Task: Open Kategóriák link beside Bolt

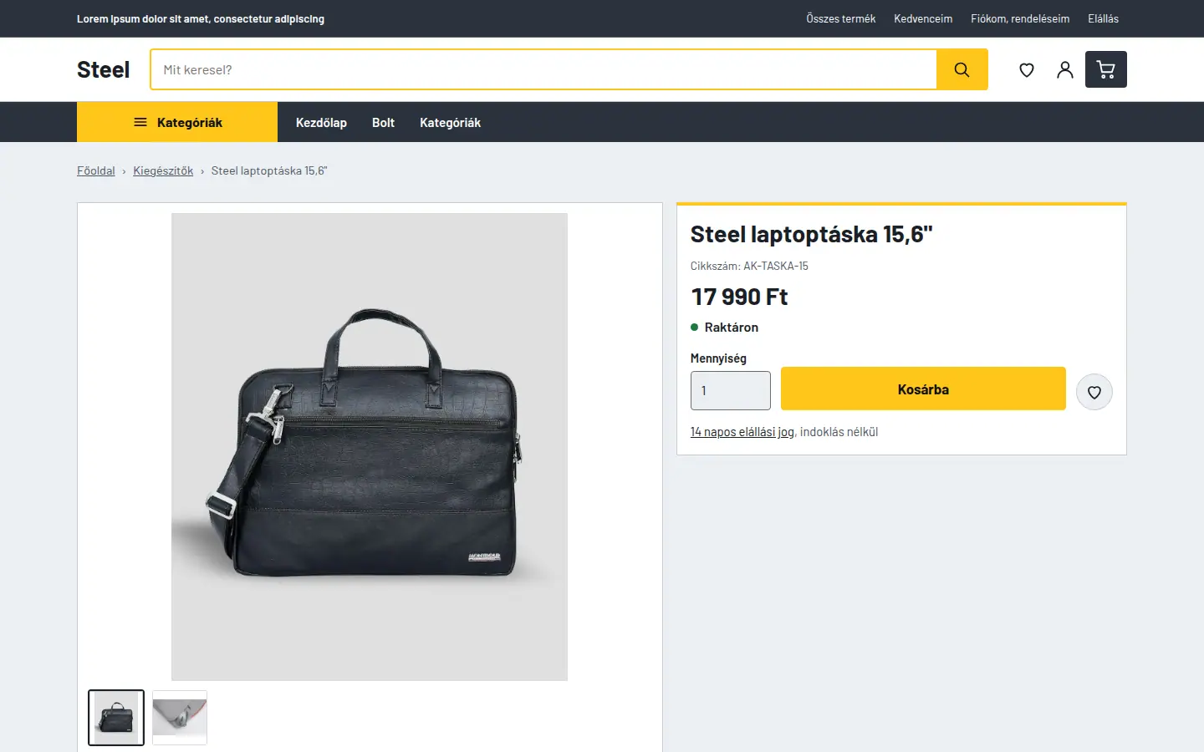Action: tap(450, 123)
